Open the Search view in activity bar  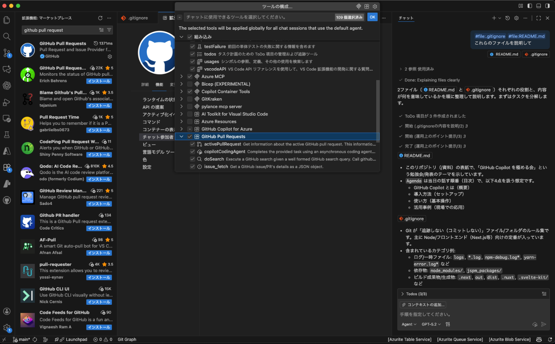tap(6, 36)
